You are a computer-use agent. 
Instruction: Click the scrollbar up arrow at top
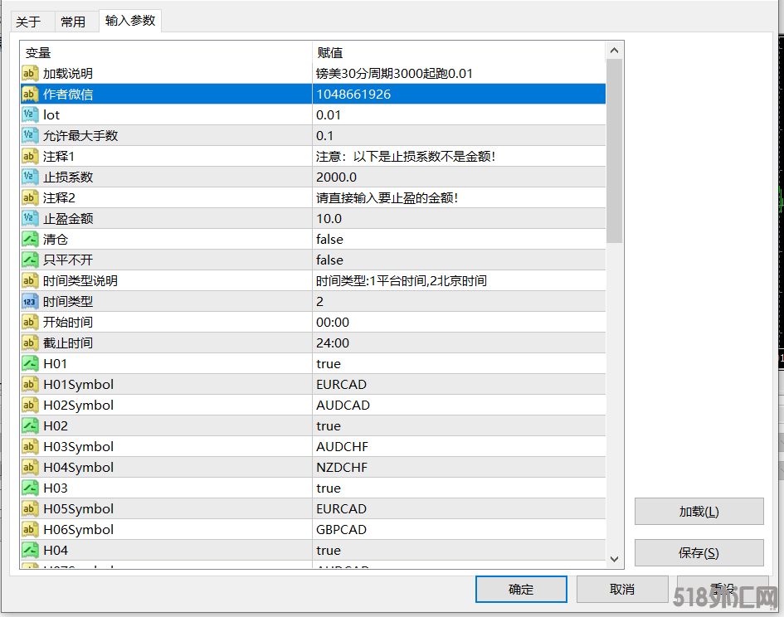coord(614,51)
